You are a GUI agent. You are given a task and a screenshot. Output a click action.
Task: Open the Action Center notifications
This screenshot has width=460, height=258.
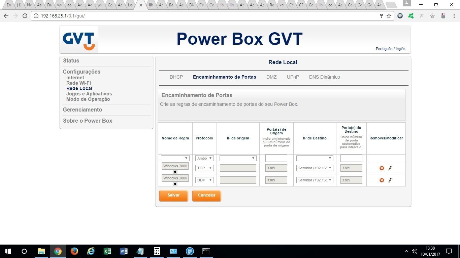tap(449, 251)
